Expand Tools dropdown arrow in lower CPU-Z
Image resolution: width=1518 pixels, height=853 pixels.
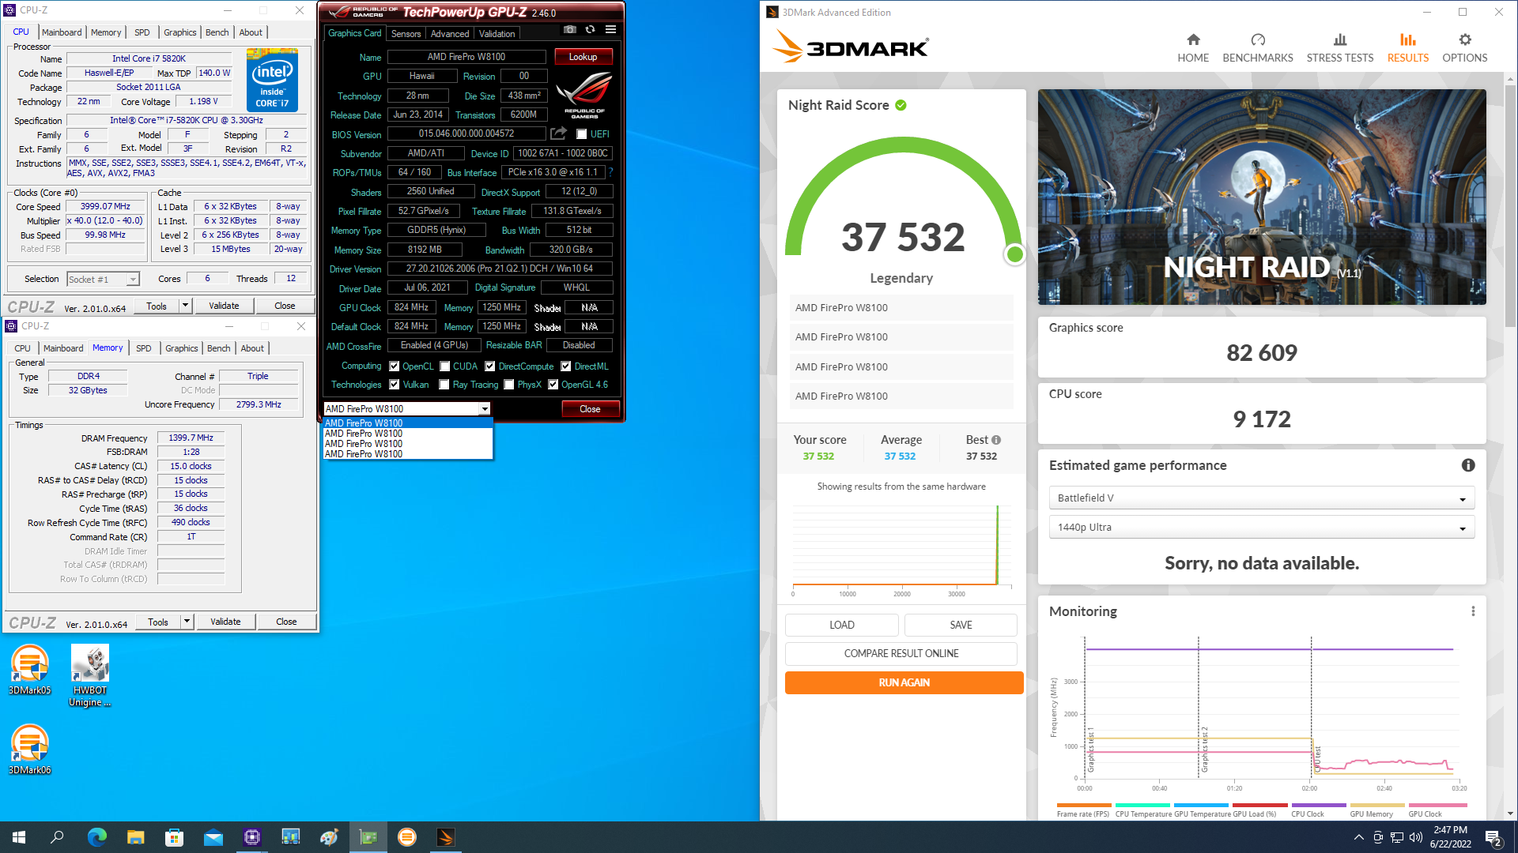click(187, 622)
